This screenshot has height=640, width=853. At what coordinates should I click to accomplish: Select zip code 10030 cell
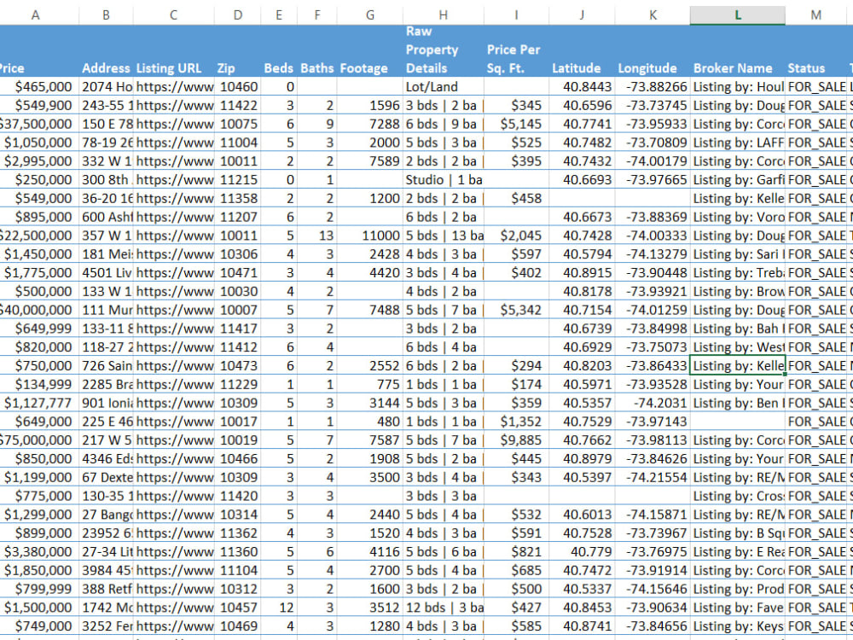point(238,291)
